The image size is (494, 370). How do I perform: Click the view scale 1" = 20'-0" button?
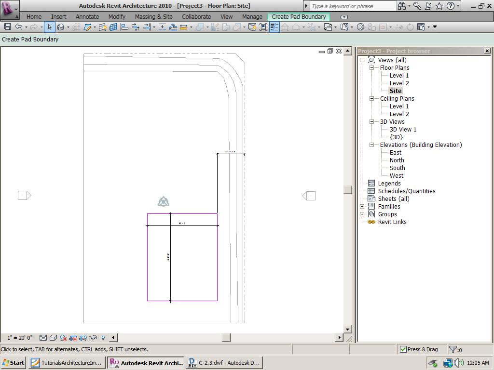20,338
